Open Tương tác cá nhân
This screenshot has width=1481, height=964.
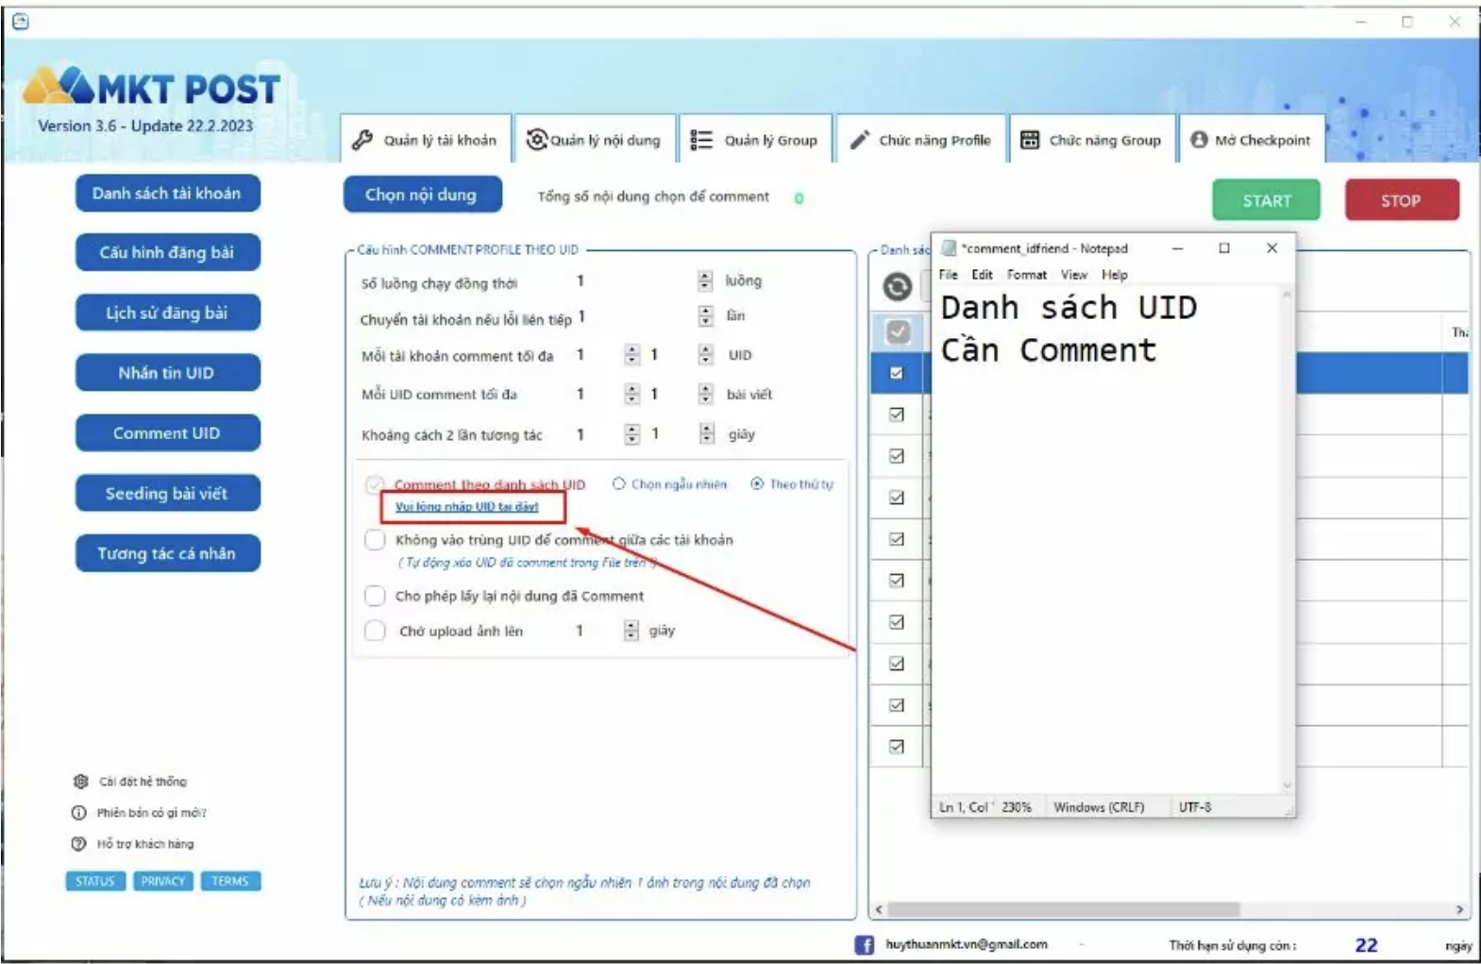point(167,554)
